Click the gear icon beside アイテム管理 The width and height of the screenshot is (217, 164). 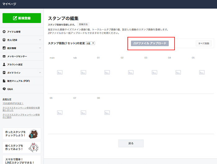pos(4,32)
